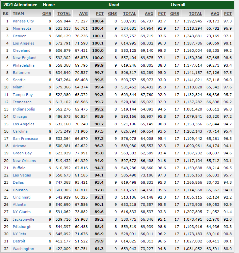Viewport: 239px width, 253px height.
Task: Open the Tampa Bay team link
Action: 23,95
